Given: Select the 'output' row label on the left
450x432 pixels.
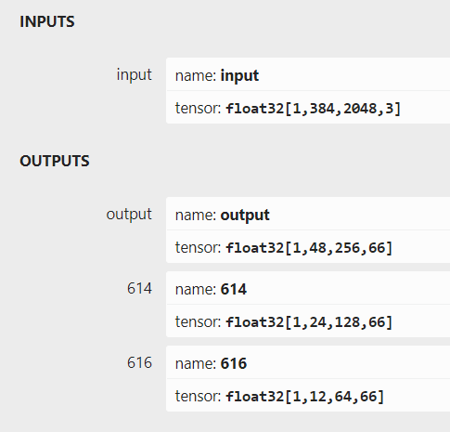Looking at the screenshot, I should click(x=129, y=215).
